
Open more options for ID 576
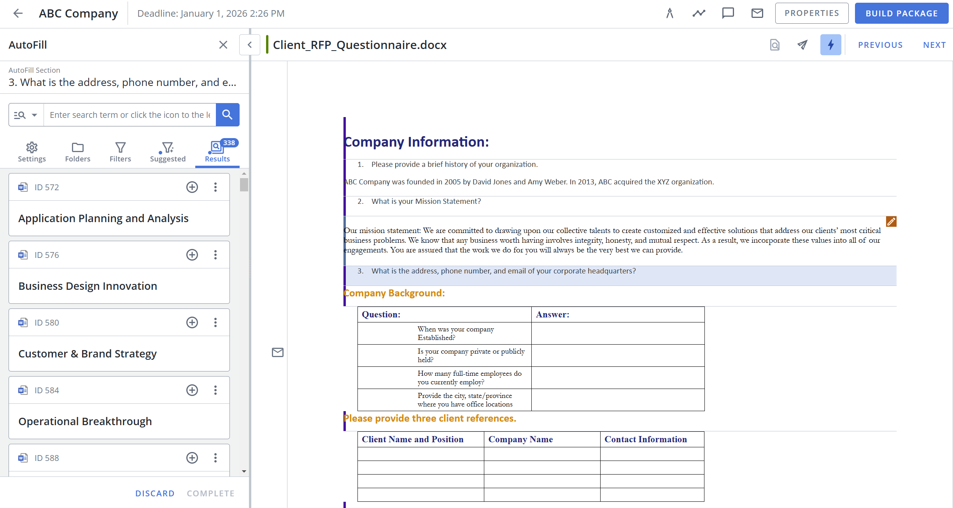pyautogui.click(x=215, y=255)
